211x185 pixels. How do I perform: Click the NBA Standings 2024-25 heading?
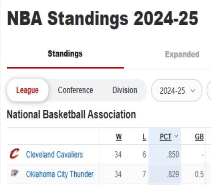[103, 18]
